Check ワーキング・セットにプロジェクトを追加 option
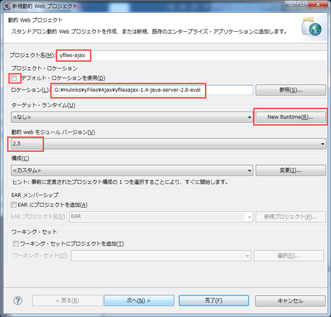 16,244
